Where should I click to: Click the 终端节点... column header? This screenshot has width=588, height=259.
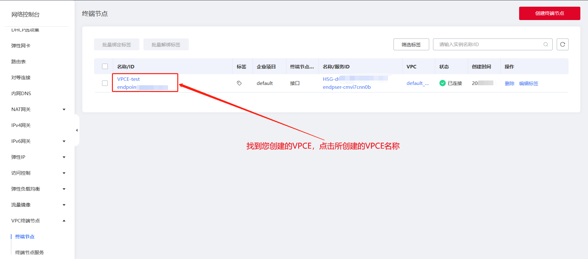pyautogui.click(x=302, y=66)
